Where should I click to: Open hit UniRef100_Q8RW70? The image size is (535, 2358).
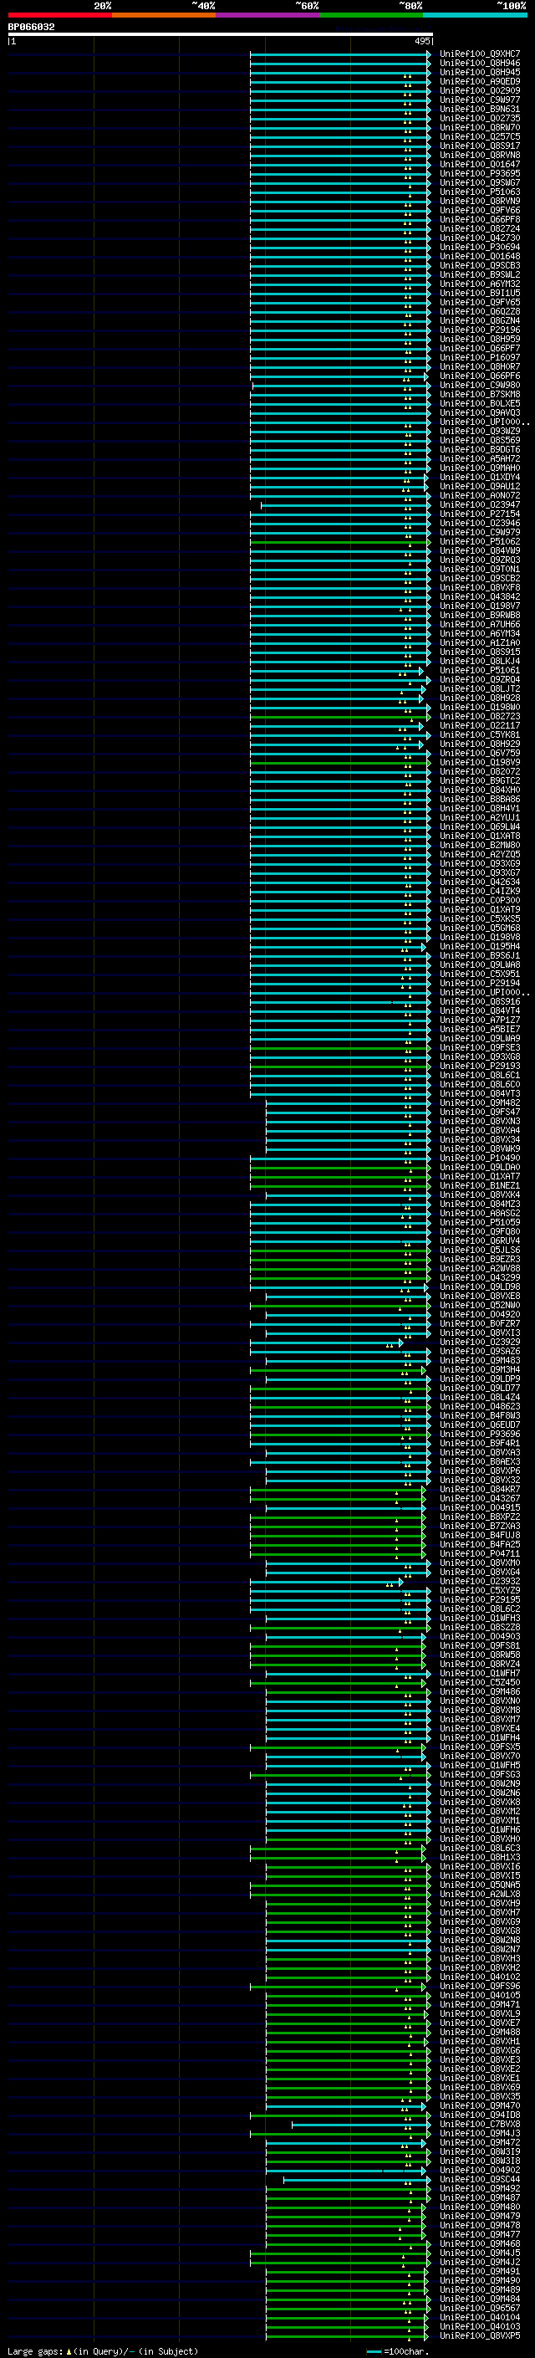coord(479,127)
